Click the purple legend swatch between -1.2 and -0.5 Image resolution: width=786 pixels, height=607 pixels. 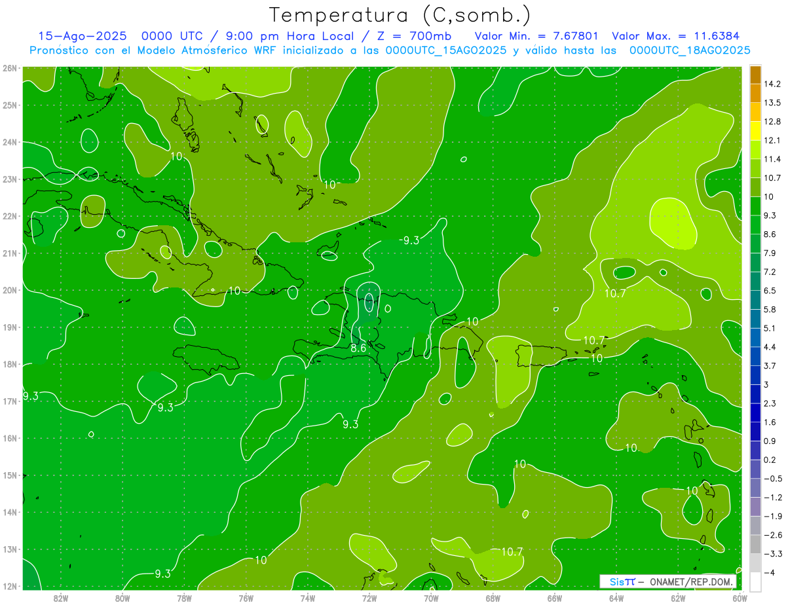tap(756, 487)
